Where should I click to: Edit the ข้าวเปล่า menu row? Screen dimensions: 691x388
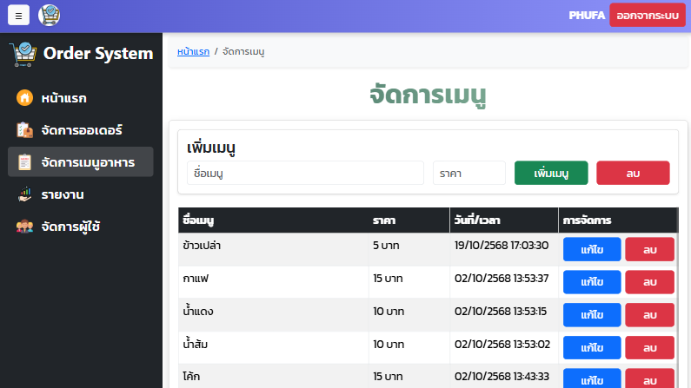coord(591,249)
